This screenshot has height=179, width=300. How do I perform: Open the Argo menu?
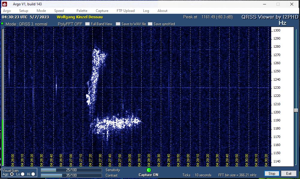pos(7,11)
